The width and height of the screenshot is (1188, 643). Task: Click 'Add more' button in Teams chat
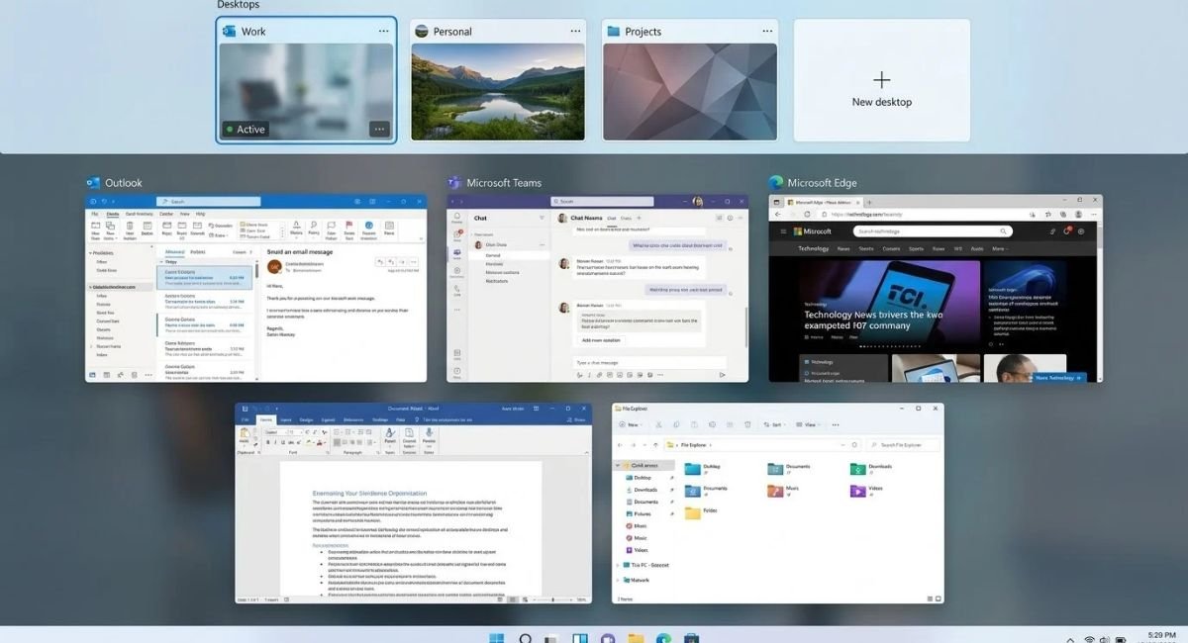602,340
